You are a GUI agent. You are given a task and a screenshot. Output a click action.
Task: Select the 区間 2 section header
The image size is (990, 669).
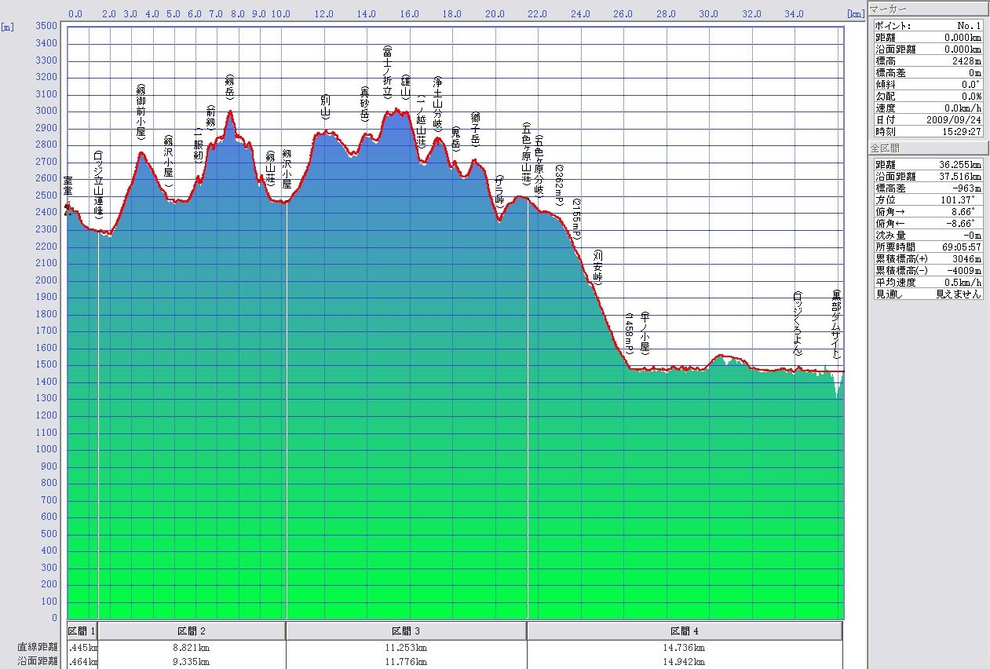[x=192, y=631]
